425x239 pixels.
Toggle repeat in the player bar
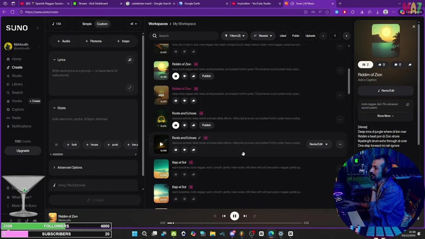[x=254, y=216]
